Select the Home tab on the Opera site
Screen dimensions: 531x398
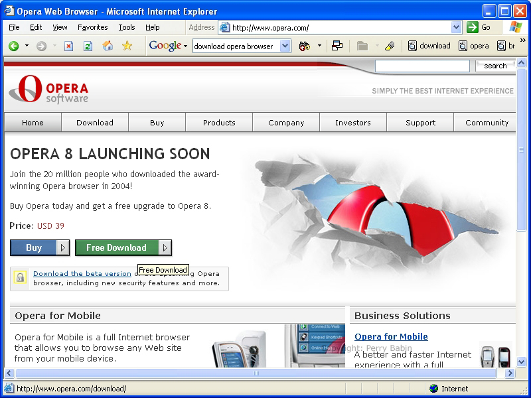(x=33, y=123)
